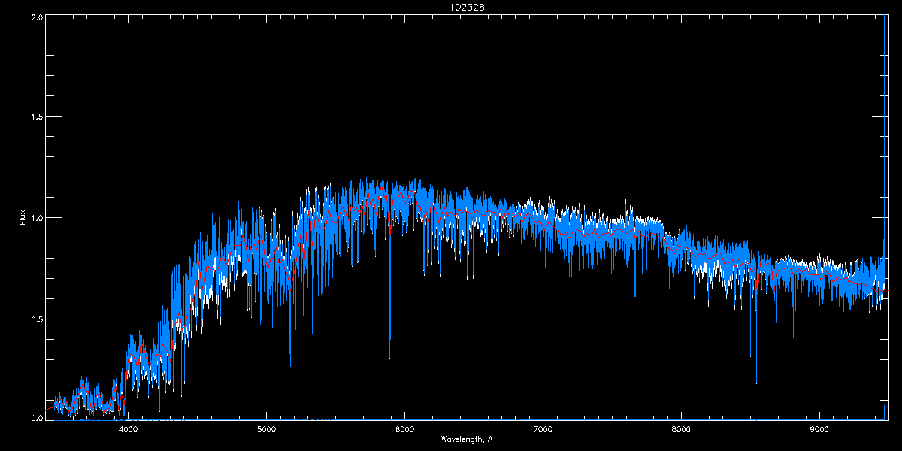Click the 4000 x-axis tick label
The width and height of the screenshot is (902, 451).
128,430
